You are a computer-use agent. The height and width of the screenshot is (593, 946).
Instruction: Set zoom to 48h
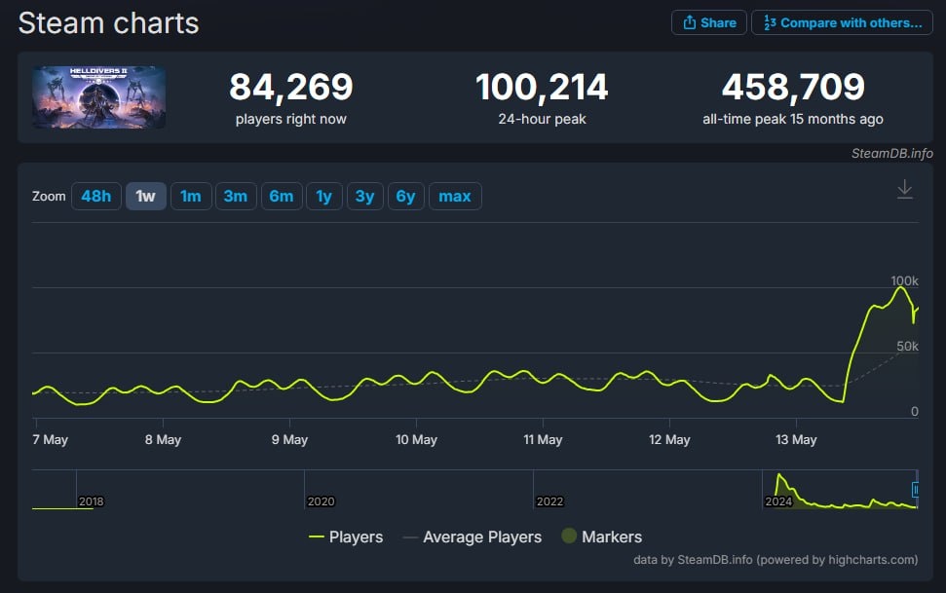[95, 196]
